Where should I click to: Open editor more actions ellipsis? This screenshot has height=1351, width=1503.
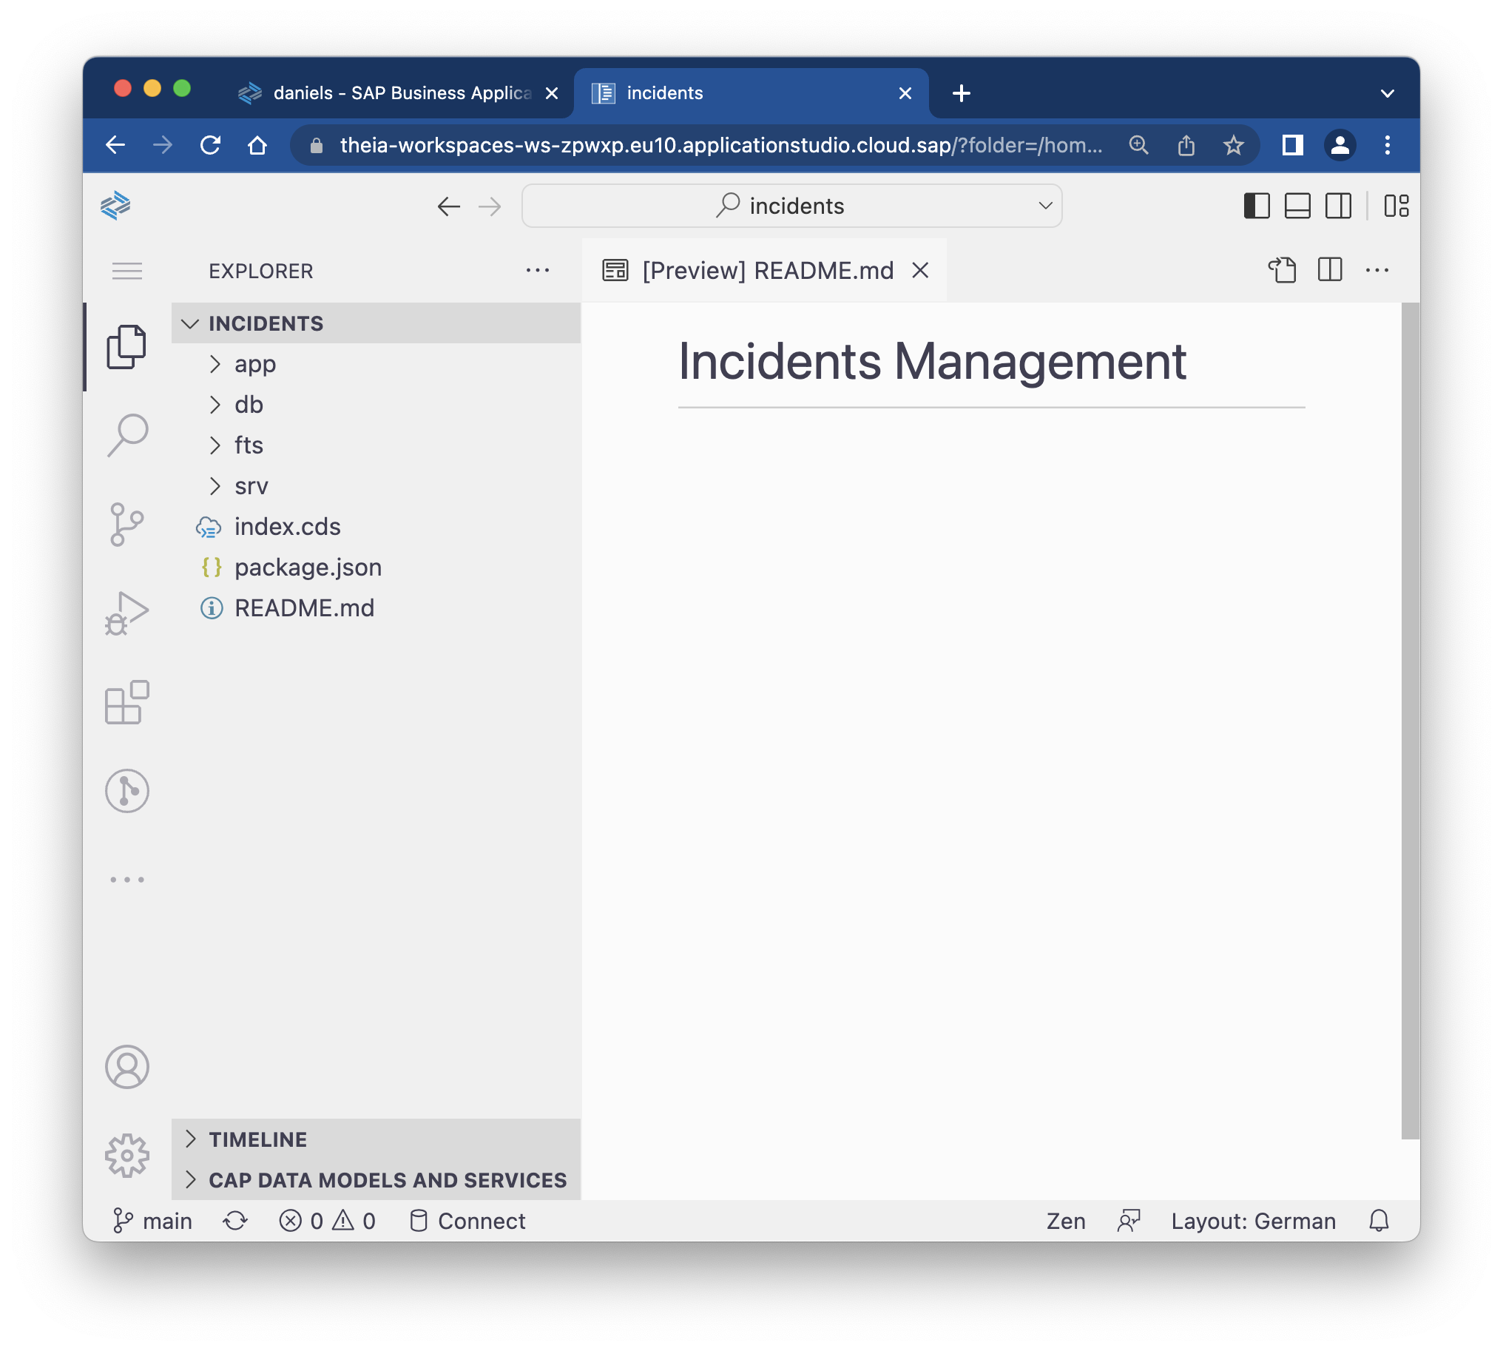click(x=1378, y=270)
